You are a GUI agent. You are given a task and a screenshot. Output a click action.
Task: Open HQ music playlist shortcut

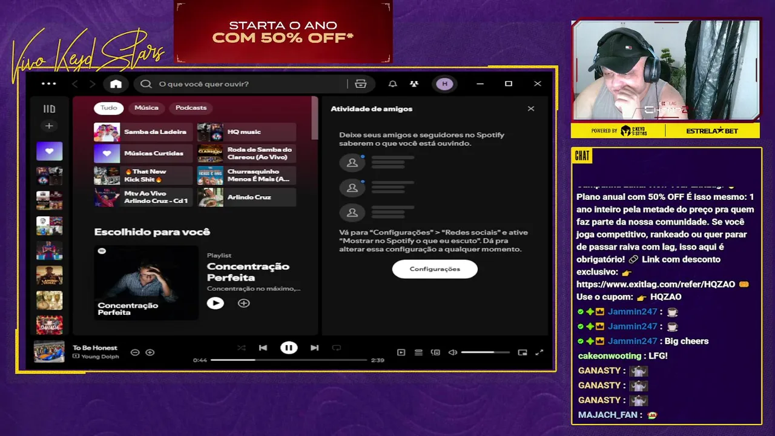click(x=246, y=132)
